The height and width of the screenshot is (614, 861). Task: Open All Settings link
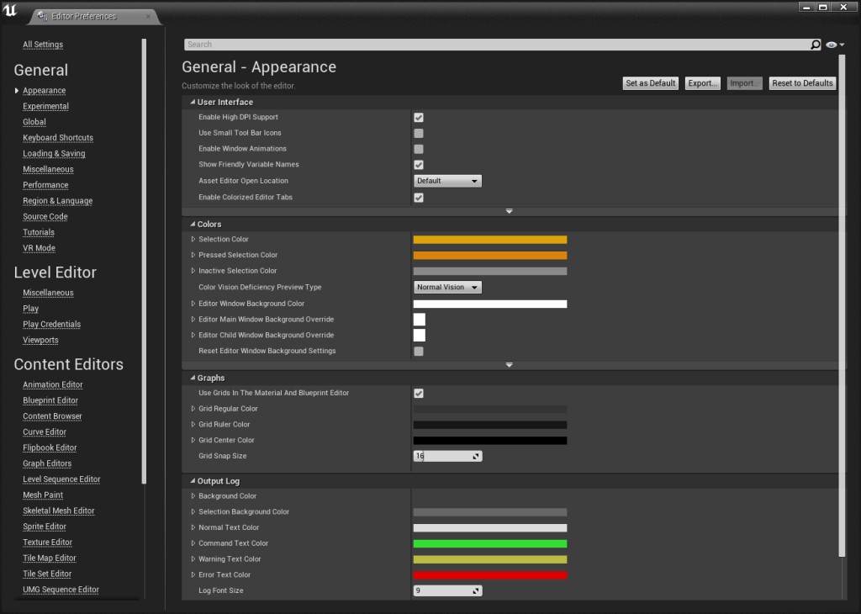(43, 45)
